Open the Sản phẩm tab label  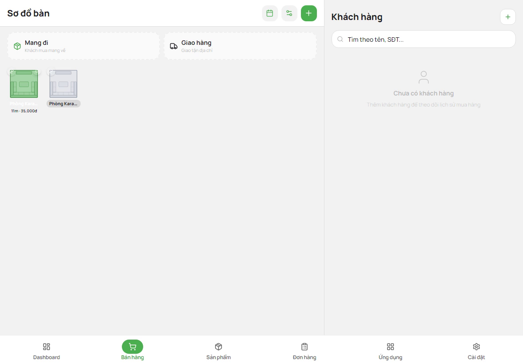[219, 357]
